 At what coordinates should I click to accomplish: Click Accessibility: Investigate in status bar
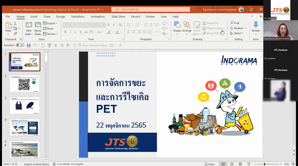tap(68, 164)
